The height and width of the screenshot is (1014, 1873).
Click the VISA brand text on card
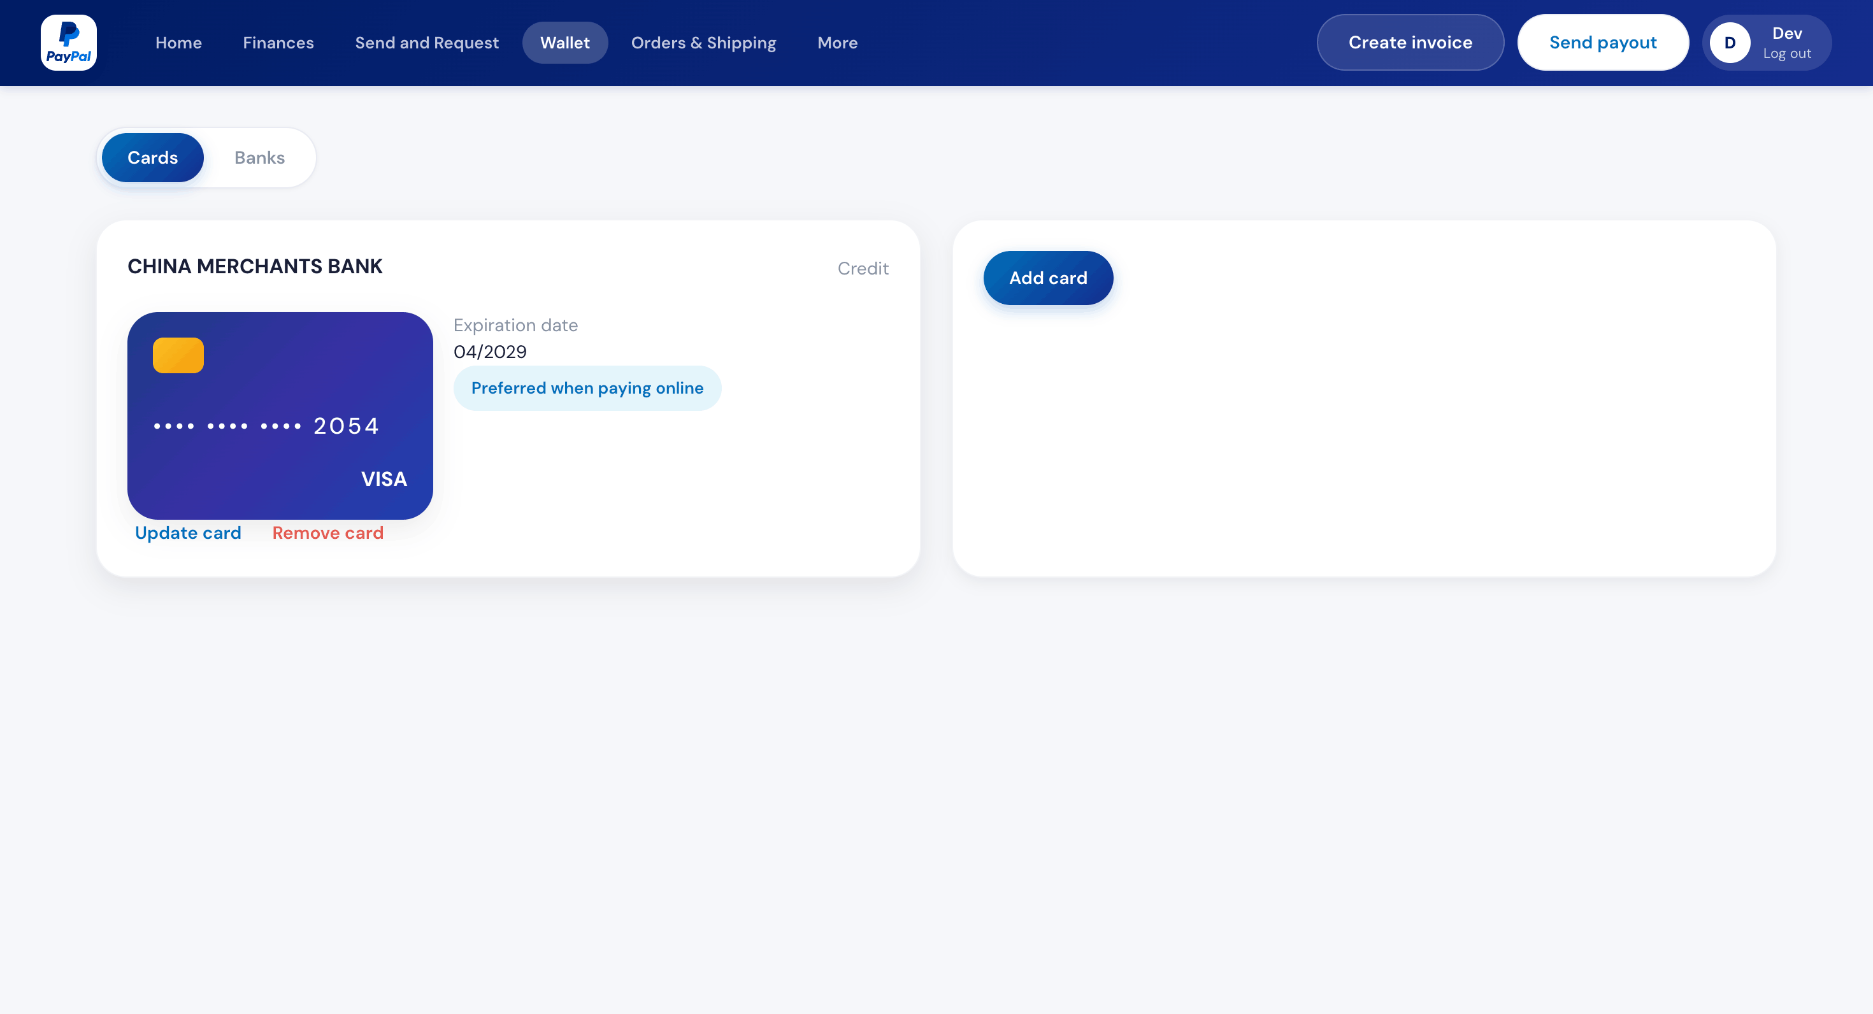tap(384, 479)
